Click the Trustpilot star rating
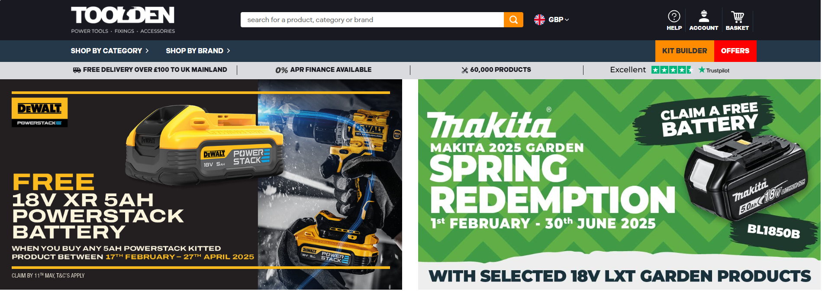Viewport: 822px width, 291px height. click(672, 70)
